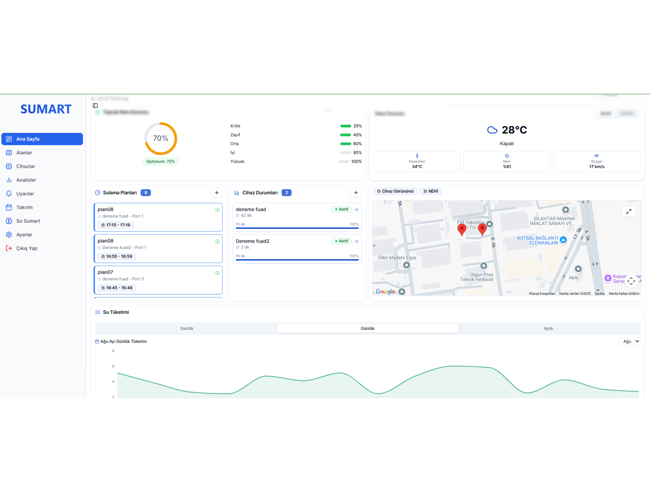Click plus icon in Cihaz Durumları
The width and height of the screenshot is (650, 487).
point(356,193)
